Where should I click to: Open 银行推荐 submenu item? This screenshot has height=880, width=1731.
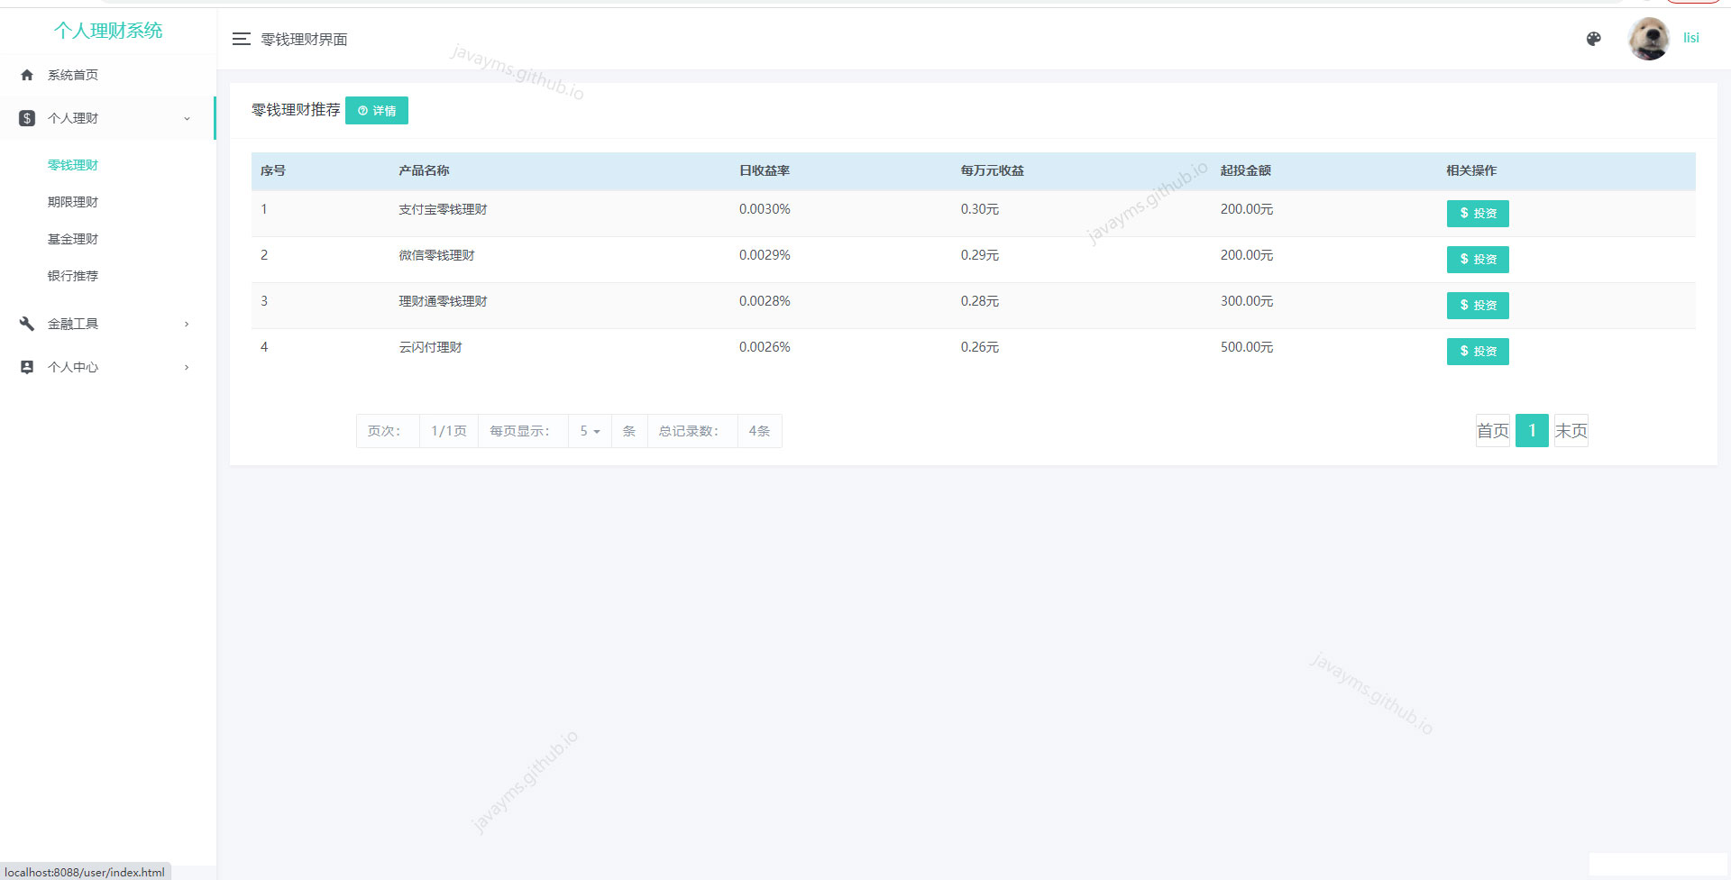tap(73, 276)
